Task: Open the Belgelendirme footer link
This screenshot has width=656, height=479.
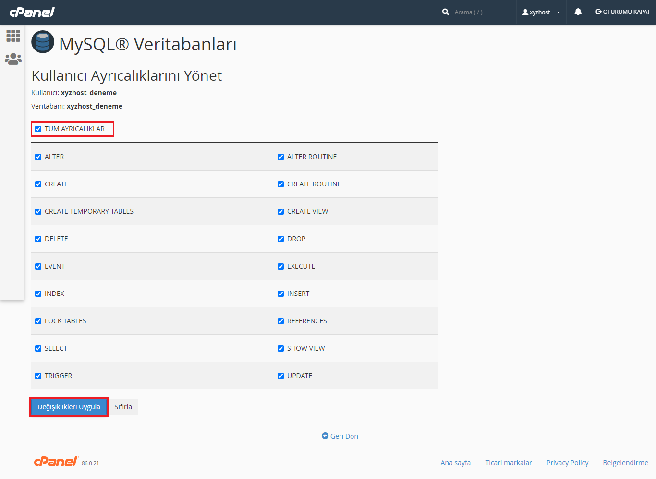Action: click(625, 463)
